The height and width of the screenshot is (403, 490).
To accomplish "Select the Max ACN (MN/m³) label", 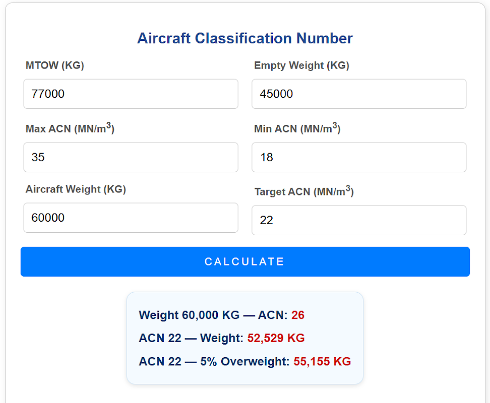I will click(70, 128).
